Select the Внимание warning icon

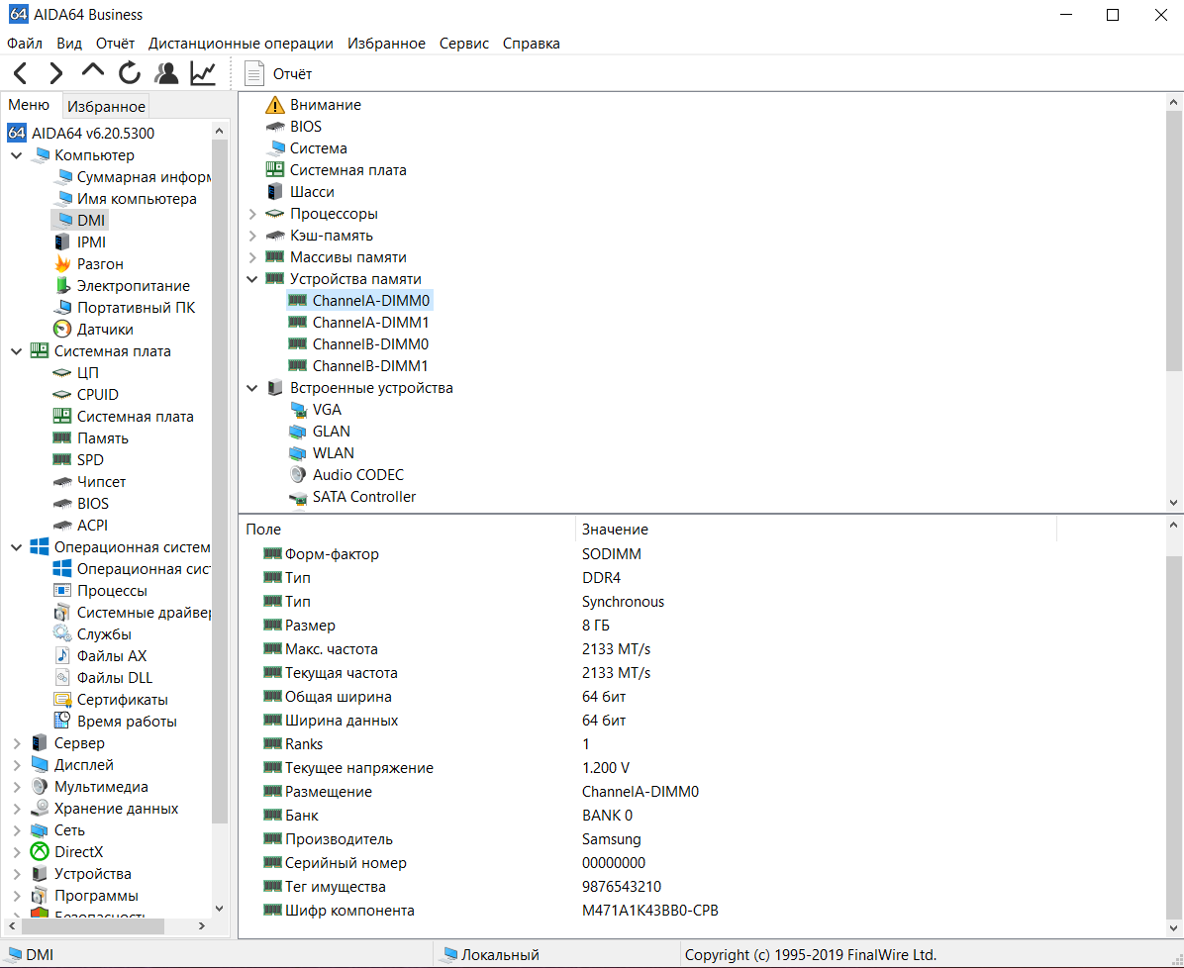(x=275, y=105)
